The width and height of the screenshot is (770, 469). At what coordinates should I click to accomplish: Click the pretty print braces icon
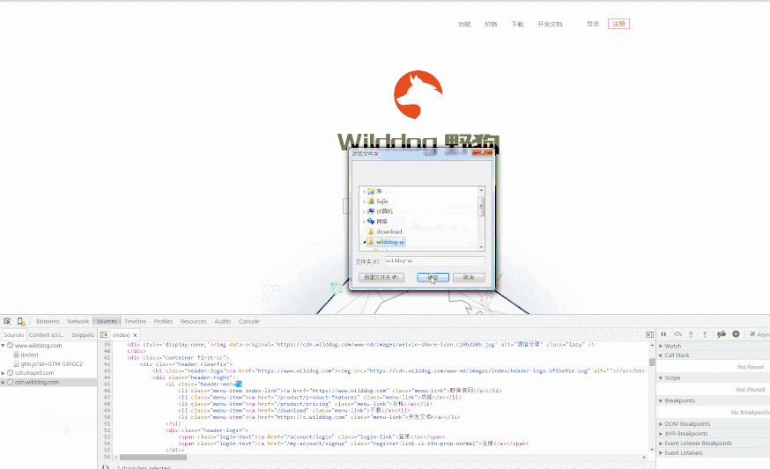(105, 466)
